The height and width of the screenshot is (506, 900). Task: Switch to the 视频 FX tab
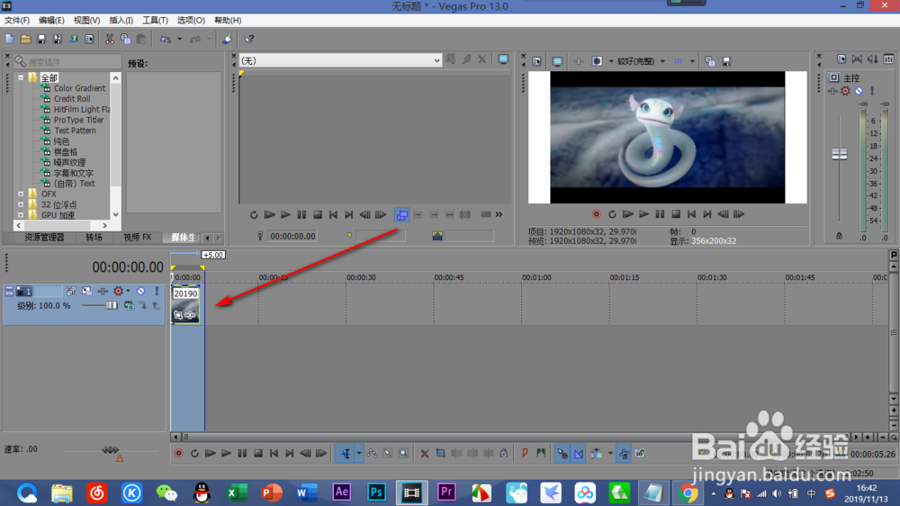tap(138, 237)
